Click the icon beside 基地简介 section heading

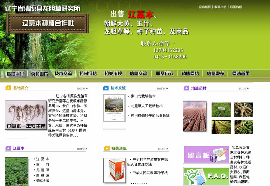click(8, 88)
